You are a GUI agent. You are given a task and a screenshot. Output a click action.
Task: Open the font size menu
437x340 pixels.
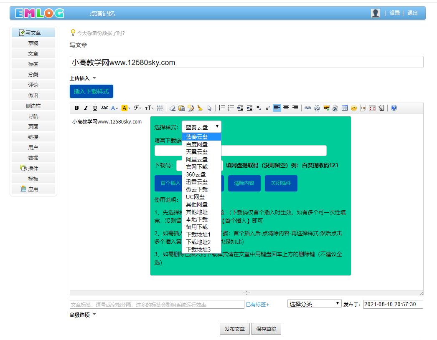click(x=149, y=108)
